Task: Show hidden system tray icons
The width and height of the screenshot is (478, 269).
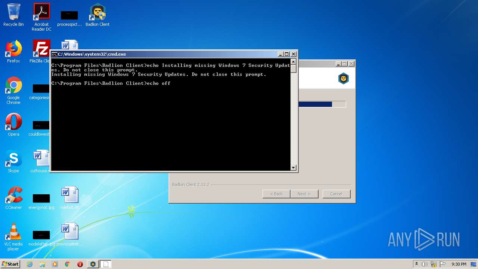Action: tap(416, 264)
